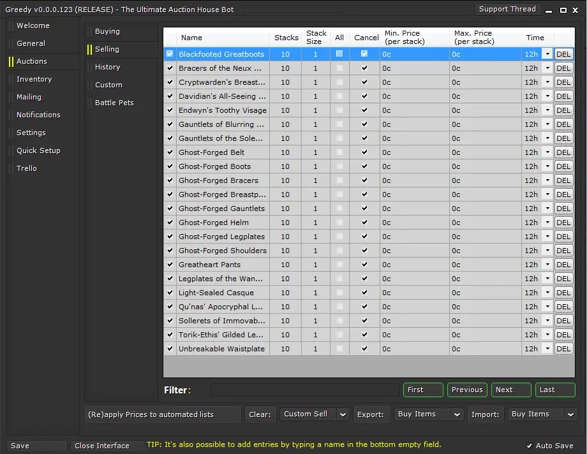The width and height of the screenshot is (587, 454).
Task: Click into the Filter text field
Action: pyautogui.click(x=304, y=390)
